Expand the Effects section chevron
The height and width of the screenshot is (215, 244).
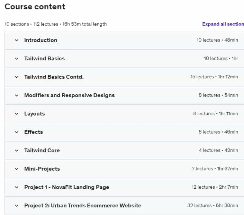[17, 132]
